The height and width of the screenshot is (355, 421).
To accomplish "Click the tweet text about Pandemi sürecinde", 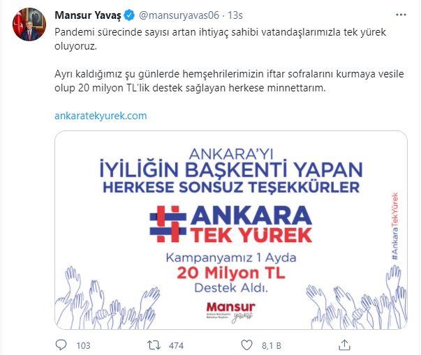I will [x=220, y=39].
